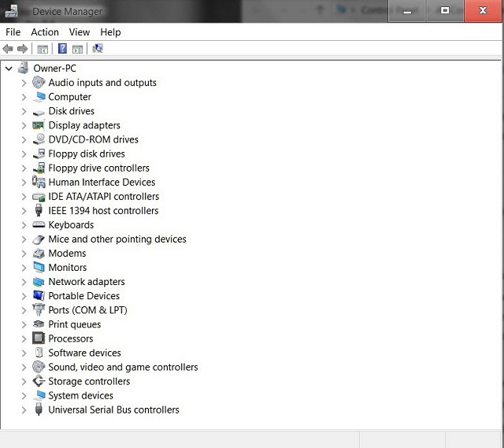The image size is (504, 448).
Task: Maximize the Device Manager window
Action: coord(445,11)
